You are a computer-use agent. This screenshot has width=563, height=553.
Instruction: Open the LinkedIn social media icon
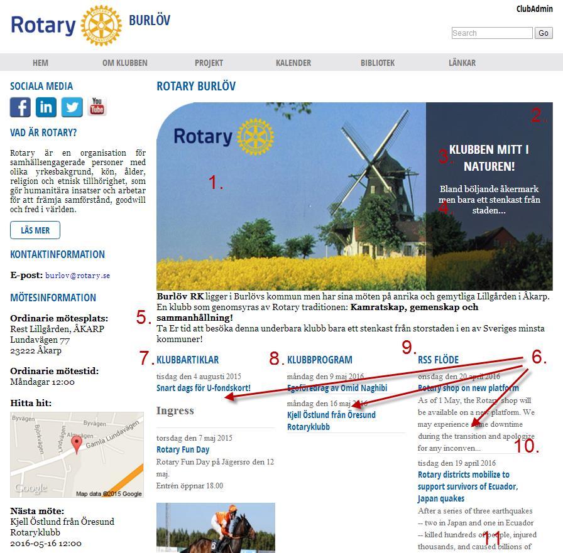(46, 107)
